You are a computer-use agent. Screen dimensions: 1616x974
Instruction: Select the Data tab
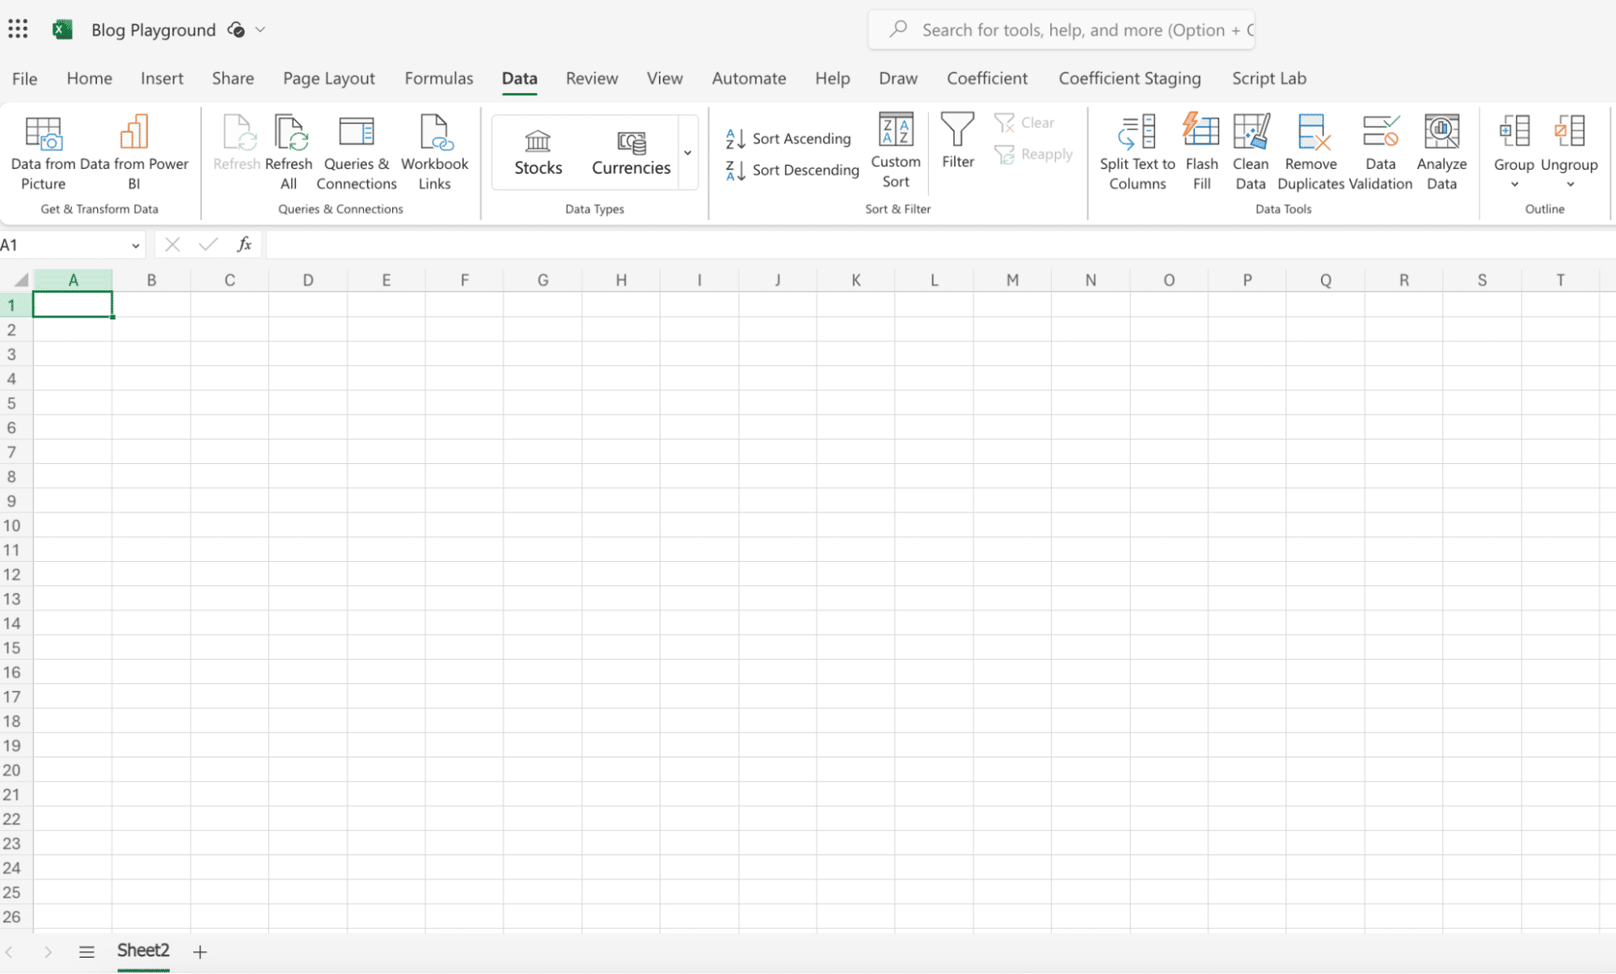tap(519, 78)
